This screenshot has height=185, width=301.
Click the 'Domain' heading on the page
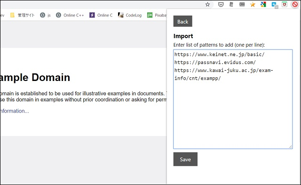pos(51,77)
